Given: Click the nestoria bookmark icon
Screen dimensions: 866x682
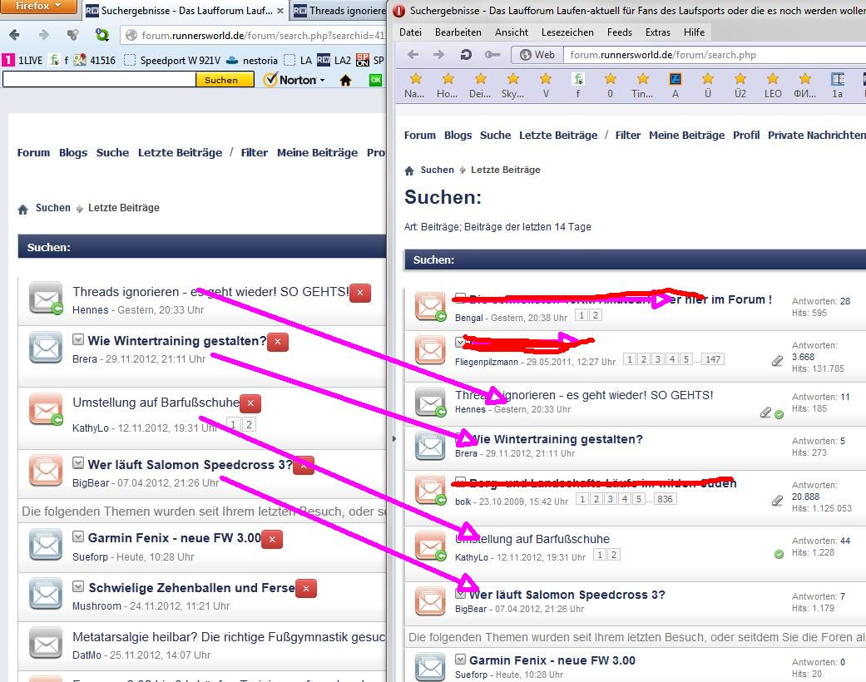Looking at the screenshot, I should tap(232, 60).
